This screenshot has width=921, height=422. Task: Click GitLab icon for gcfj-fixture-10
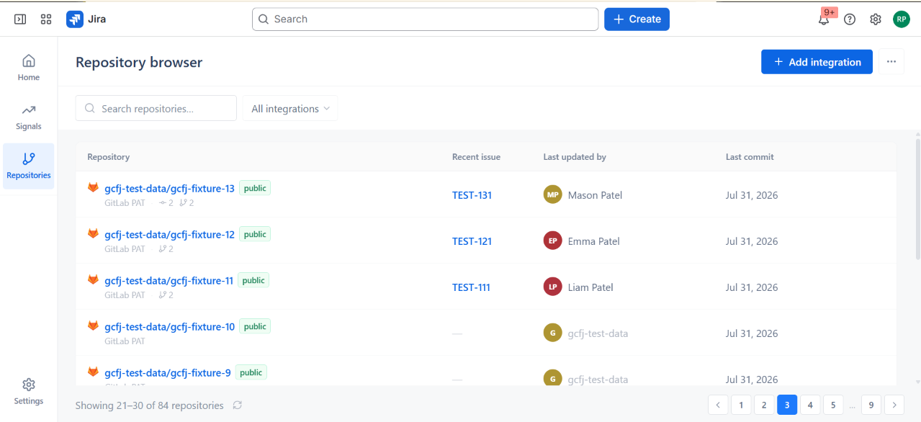[x=93, y=326]
